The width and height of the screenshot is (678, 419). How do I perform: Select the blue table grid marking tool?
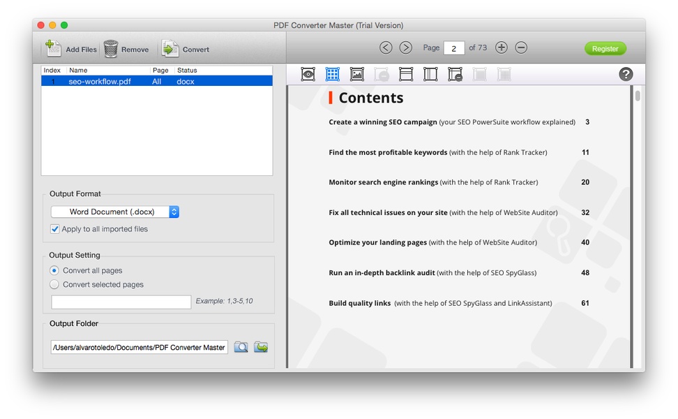pos(333,74)
